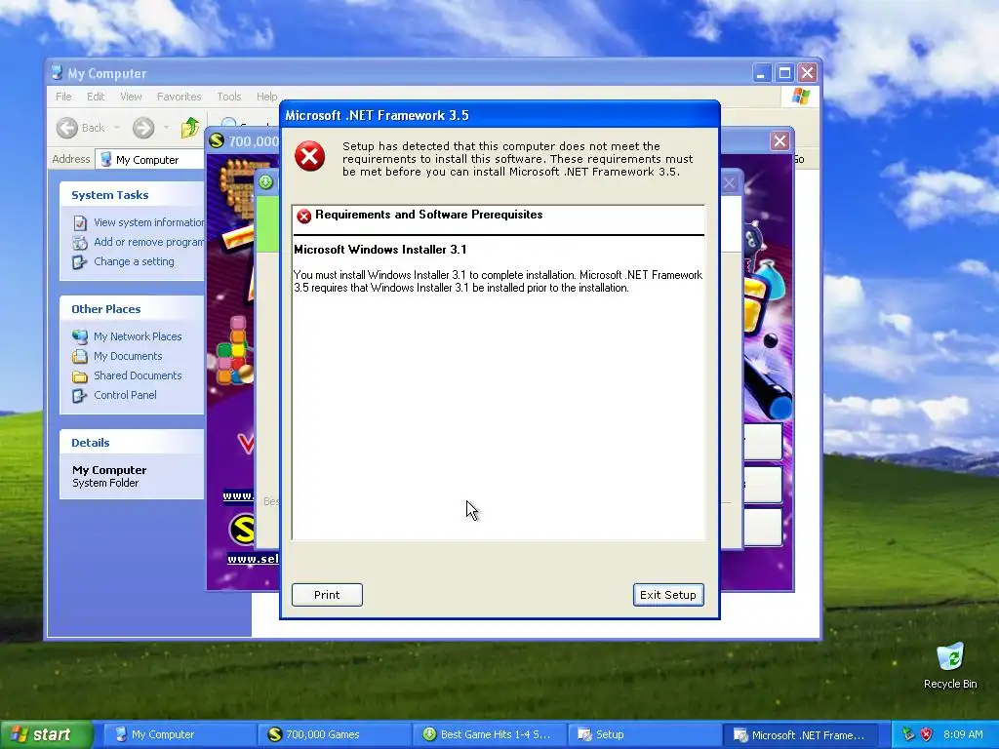The image size is (999, 749).
Task: Open My Network Places from Other Places
Action: coord(138,336)
